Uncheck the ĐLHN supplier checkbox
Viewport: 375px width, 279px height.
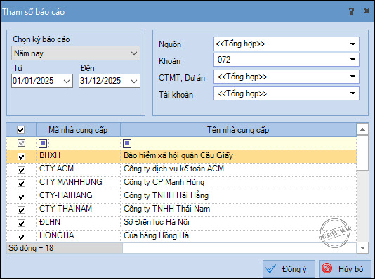coord(21,223)
